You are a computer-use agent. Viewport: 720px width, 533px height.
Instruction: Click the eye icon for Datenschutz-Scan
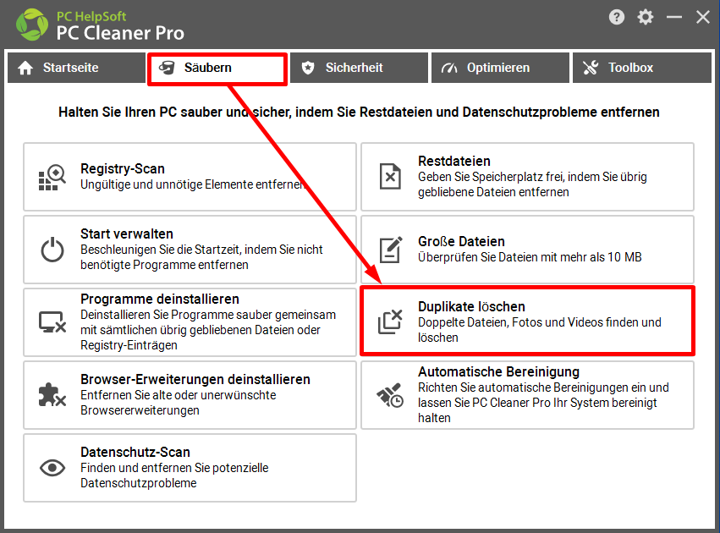[x=52, y=468]
